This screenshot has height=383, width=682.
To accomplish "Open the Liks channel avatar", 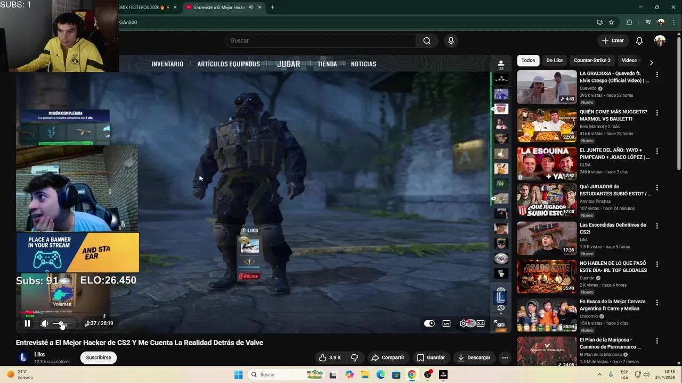I will pyautogui.click(x=23, y=358).
